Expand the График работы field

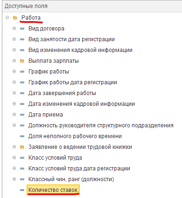click(x=14, y=72)
